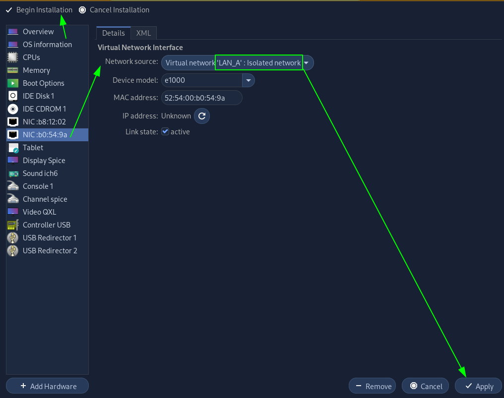Click Cancel Installation at the top
504x398 pixels.
(114, 10)
